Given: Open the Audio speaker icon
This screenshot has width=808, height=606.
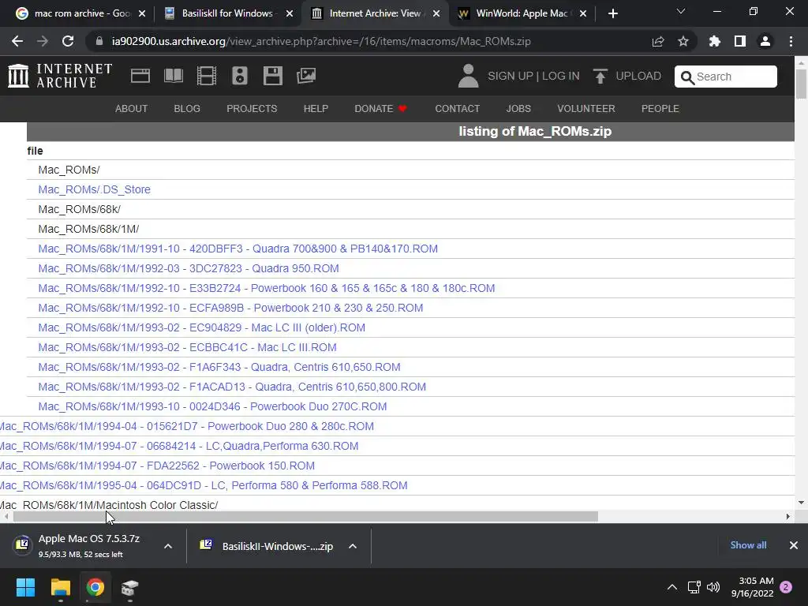Looking at the screenshot, I should 240,76.
